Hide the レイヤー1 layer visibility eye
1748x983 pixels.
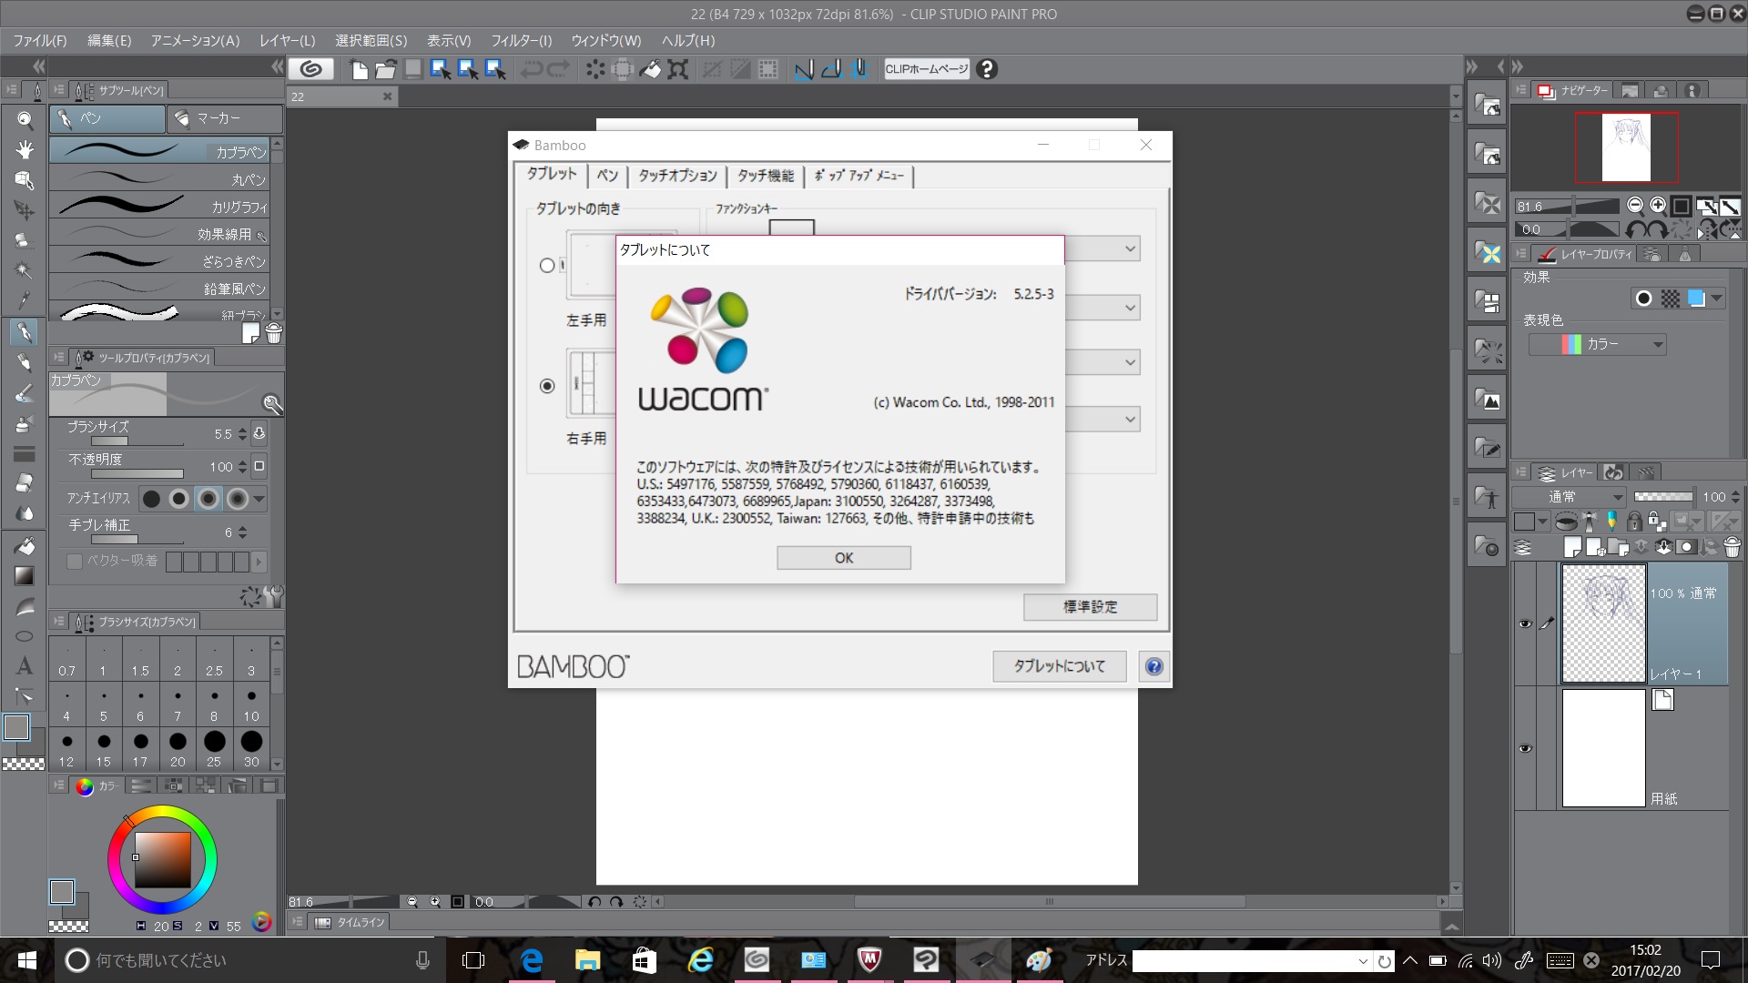coord(1525,623)
